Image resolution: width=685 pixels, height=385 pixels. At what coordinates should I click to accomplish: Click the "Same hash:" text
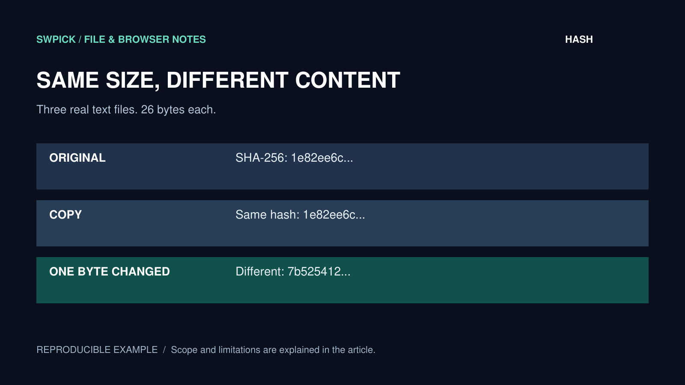[x=268, y=215]
